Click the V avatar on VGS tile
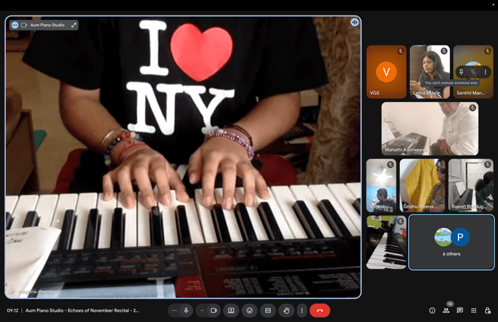The image size is (498, 322). click(386, 72)
